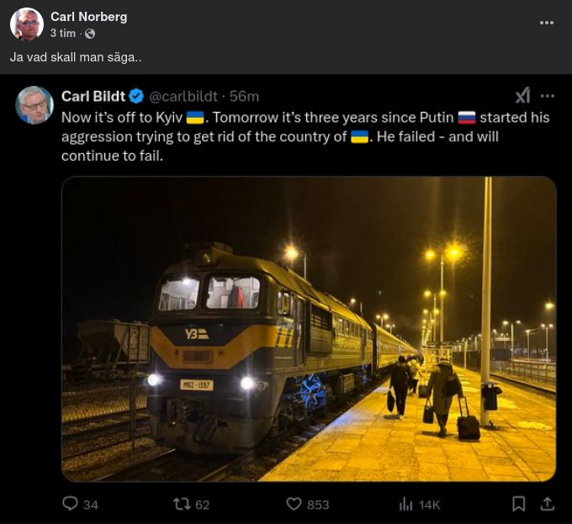This screenshot has height=524, width=572.
Task: Click the Grok icon on tweet
Action: point(522,96)
